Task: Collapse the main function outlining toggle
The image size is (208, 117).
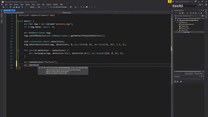Action: click(x=18, y=21)
